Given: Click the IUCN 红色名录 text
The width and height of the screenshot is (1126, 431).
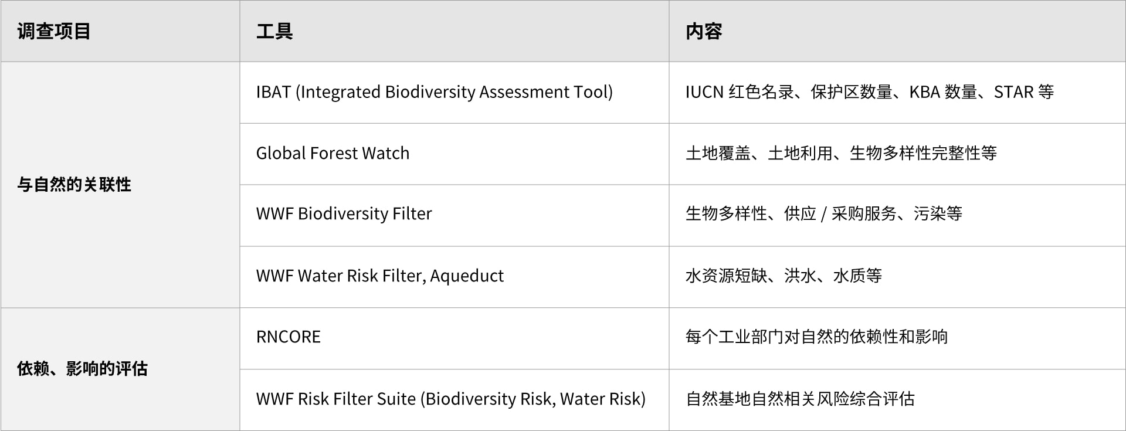Looking at the screenshot, I should 739,92.
